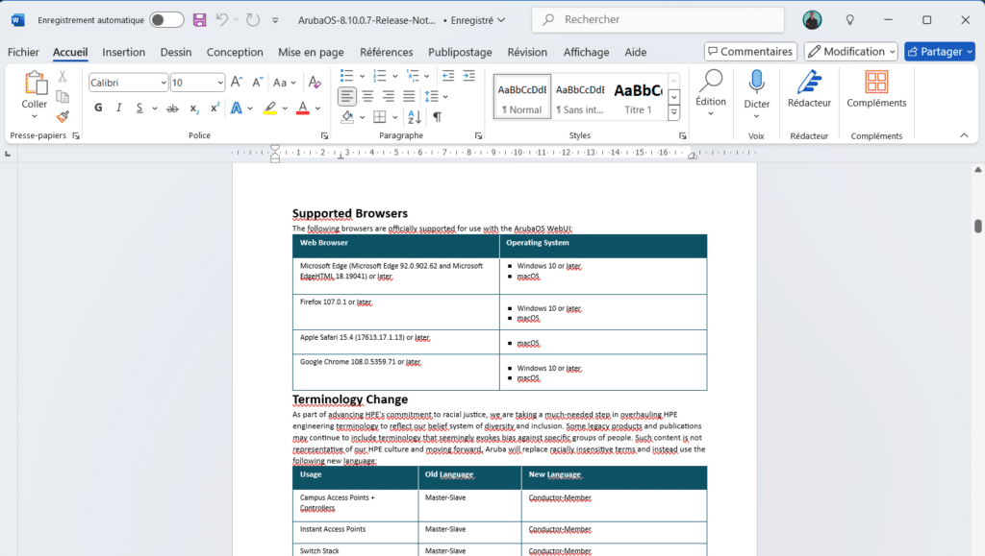Click the Copy icon in Presse-papiers

[x=63, y=97]
